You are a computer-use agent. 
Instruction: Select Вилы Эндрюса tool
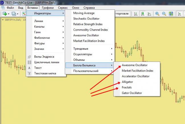click(x=46, y=57)
